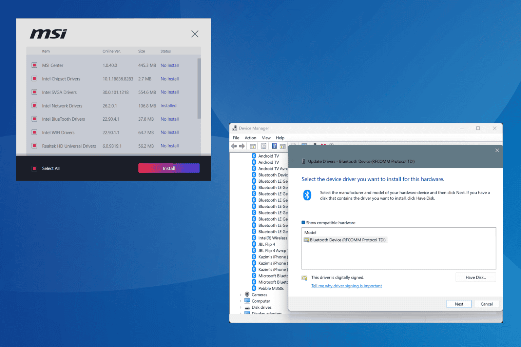The image size is (521, 347).
Task: Click the Properties toolbar icon in Device Manager
Action: (x=264, y=146)
